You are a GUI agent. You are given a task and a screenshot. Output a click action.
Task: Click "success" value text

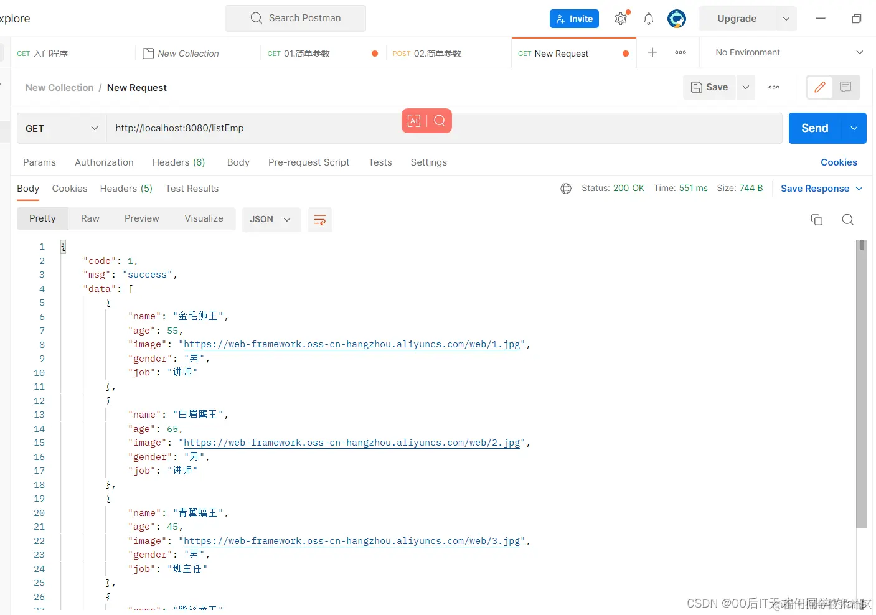[x=148, y=275]
